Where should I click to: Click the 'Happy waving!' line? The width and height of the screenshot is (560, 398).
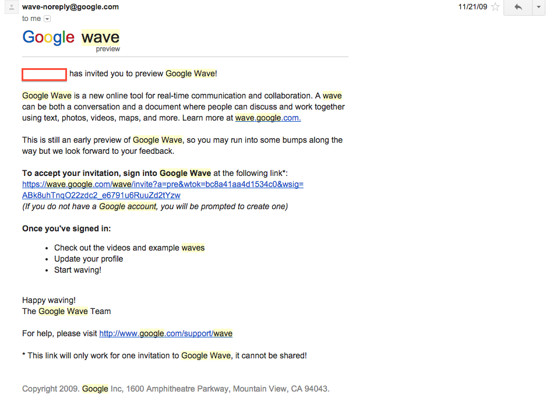49,300
